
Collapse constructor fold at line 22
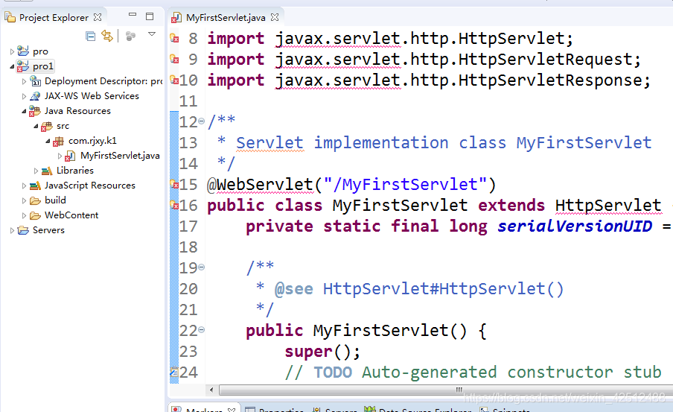[x=201, y=330]
